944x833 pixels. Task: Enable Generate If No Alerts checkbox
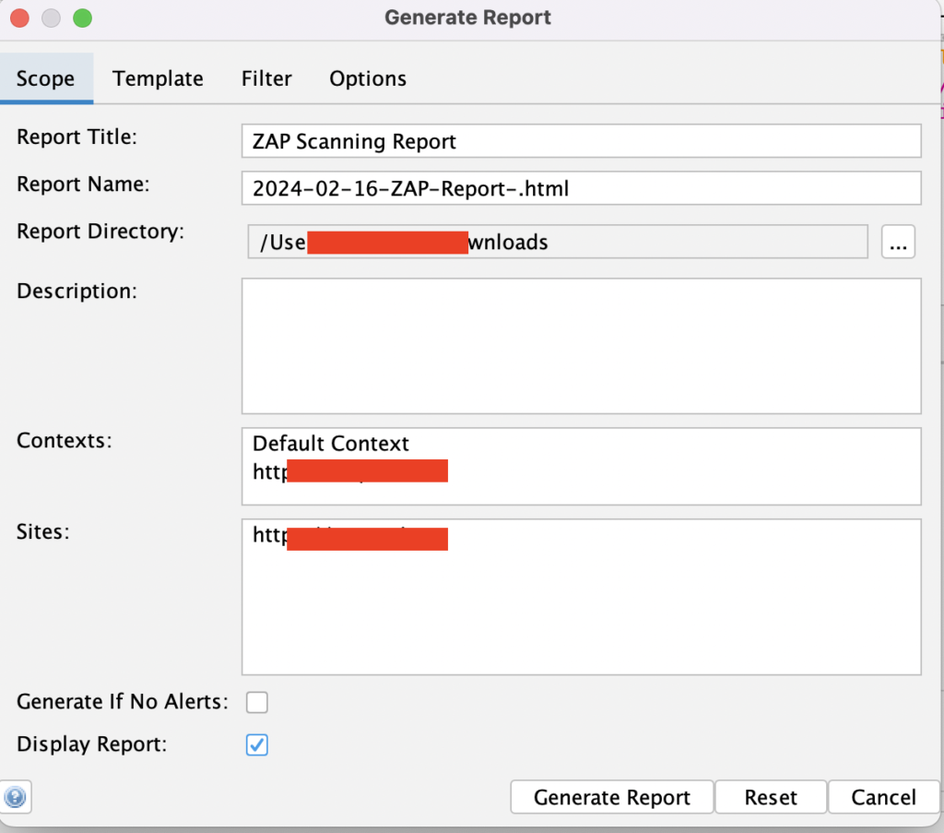click(257, 702)
